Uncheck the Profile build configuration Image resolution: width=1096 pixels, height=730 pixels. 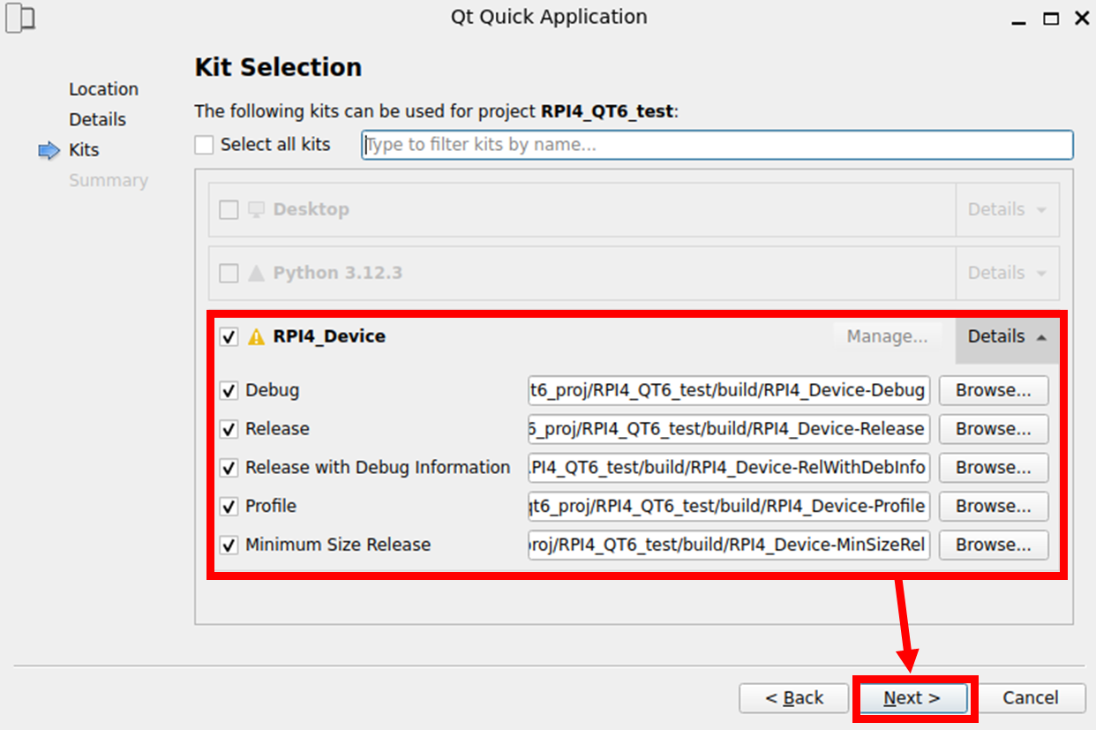[x=229, y=507]
